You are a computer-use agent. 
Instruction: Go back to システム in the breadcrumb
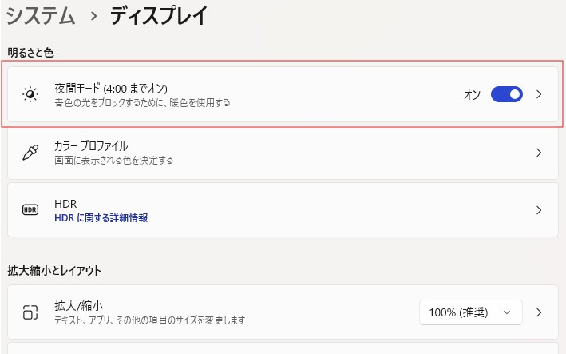(x=40, y=14)
